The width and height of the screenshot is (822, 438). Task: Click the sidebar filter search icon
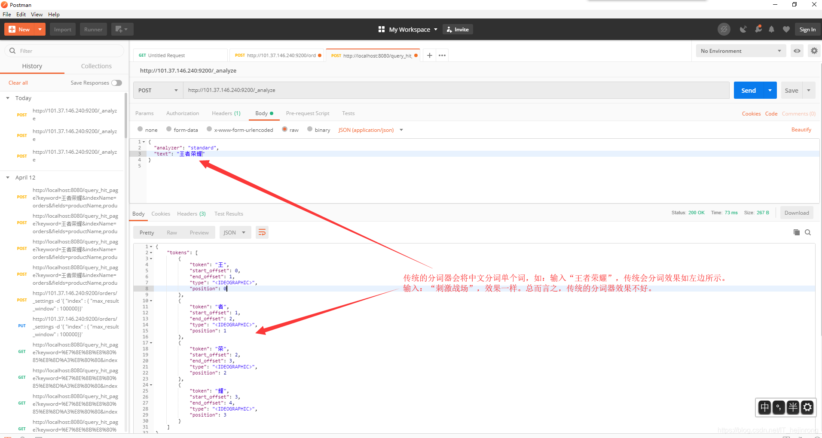[x=12, y=51]
